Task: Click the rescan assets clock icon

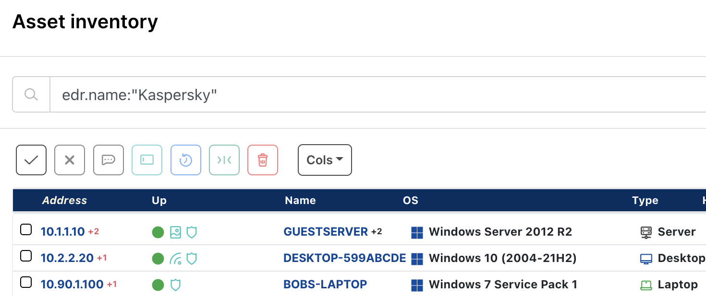Action: tap(185, 160)
